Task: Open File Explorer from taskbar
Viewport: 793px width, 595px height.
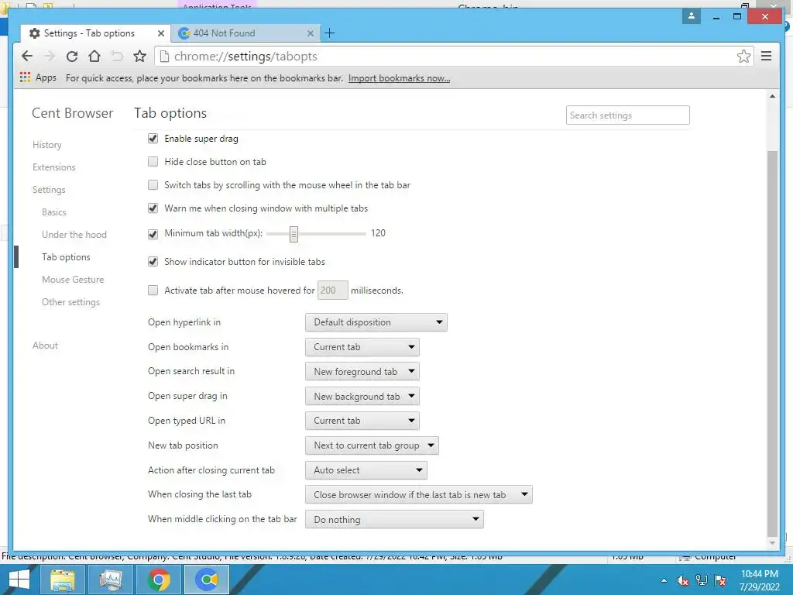Action: (63, 580)
